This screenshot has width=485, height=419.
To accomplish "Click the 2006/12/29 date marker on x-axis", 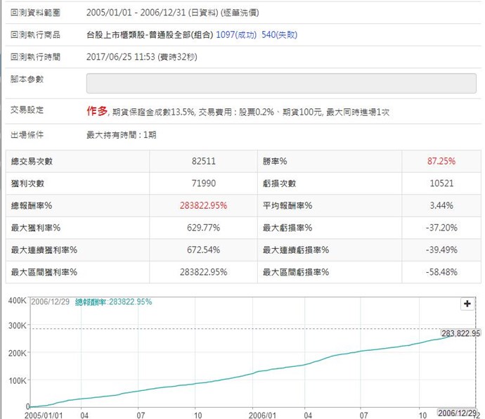I will coord(456,412).
